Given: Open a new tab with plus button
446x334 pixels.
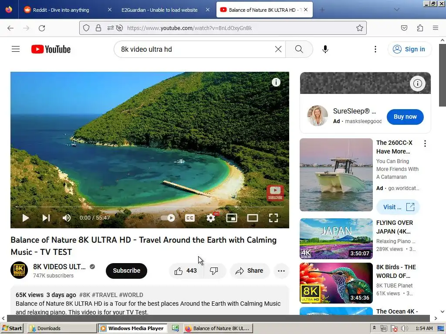Looking at the screenshot, I should click(322, 10).
